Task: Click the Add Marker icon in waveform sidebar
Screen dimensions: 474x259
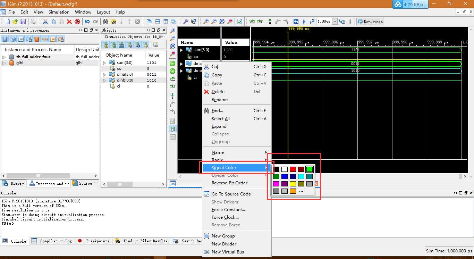Action: (x=172, y=96)
